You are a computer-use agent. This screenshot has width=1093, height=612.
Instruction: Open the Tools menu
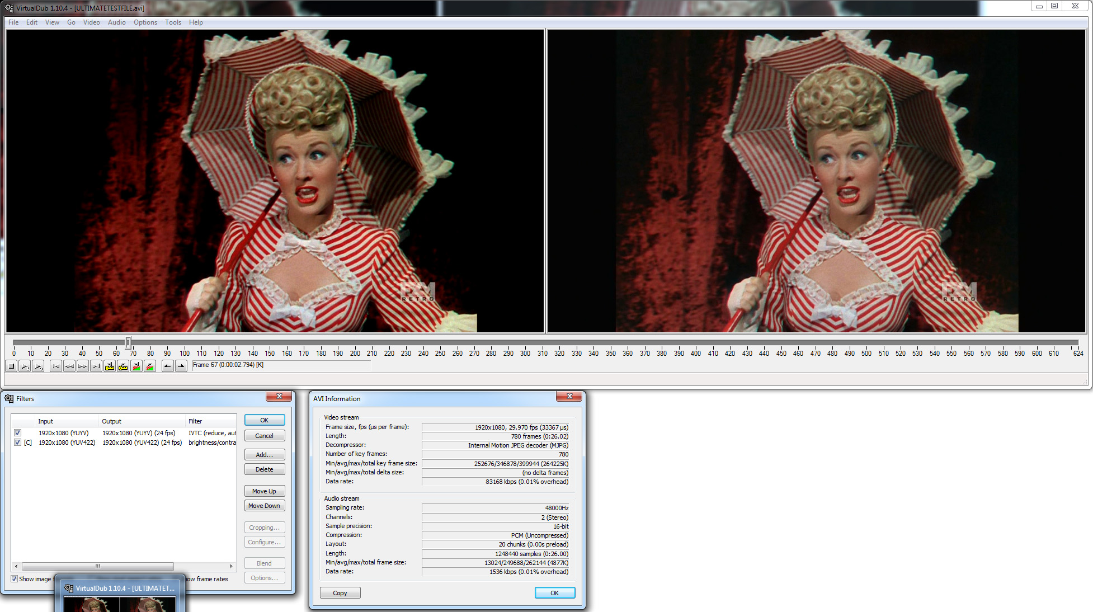tap(173, 22)
